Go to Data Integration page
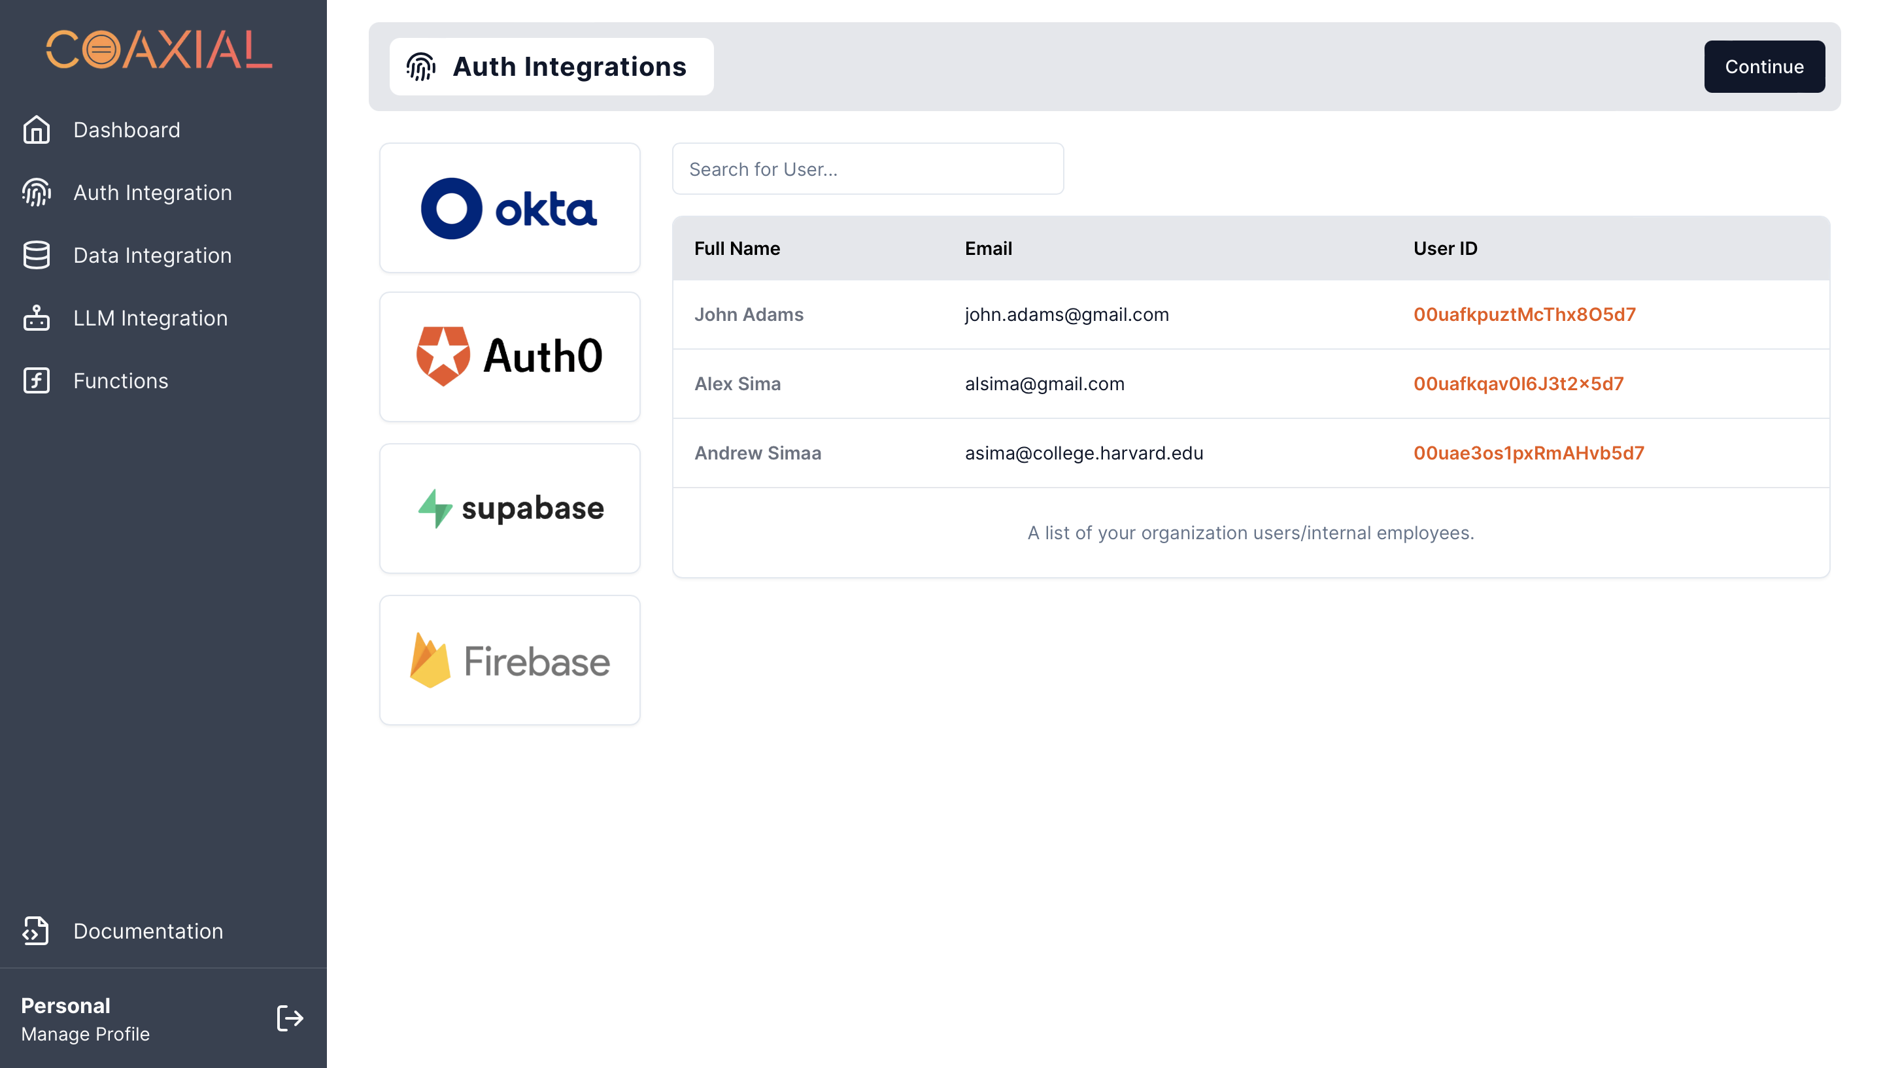The width and height of the screenshot is (1883, 1068). [x=152, y=256]
